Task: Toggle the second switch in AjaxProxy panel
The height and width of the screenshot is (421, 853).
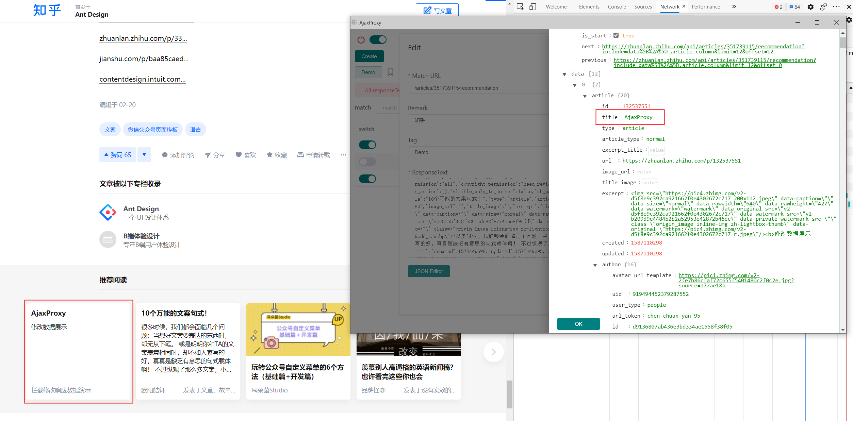Action: point(368,161)
